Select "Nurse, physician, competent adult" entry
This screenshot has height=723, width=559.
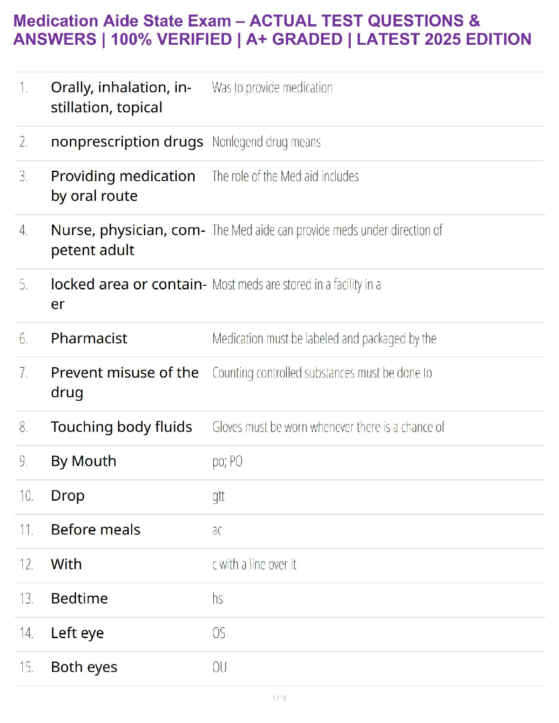127,240
